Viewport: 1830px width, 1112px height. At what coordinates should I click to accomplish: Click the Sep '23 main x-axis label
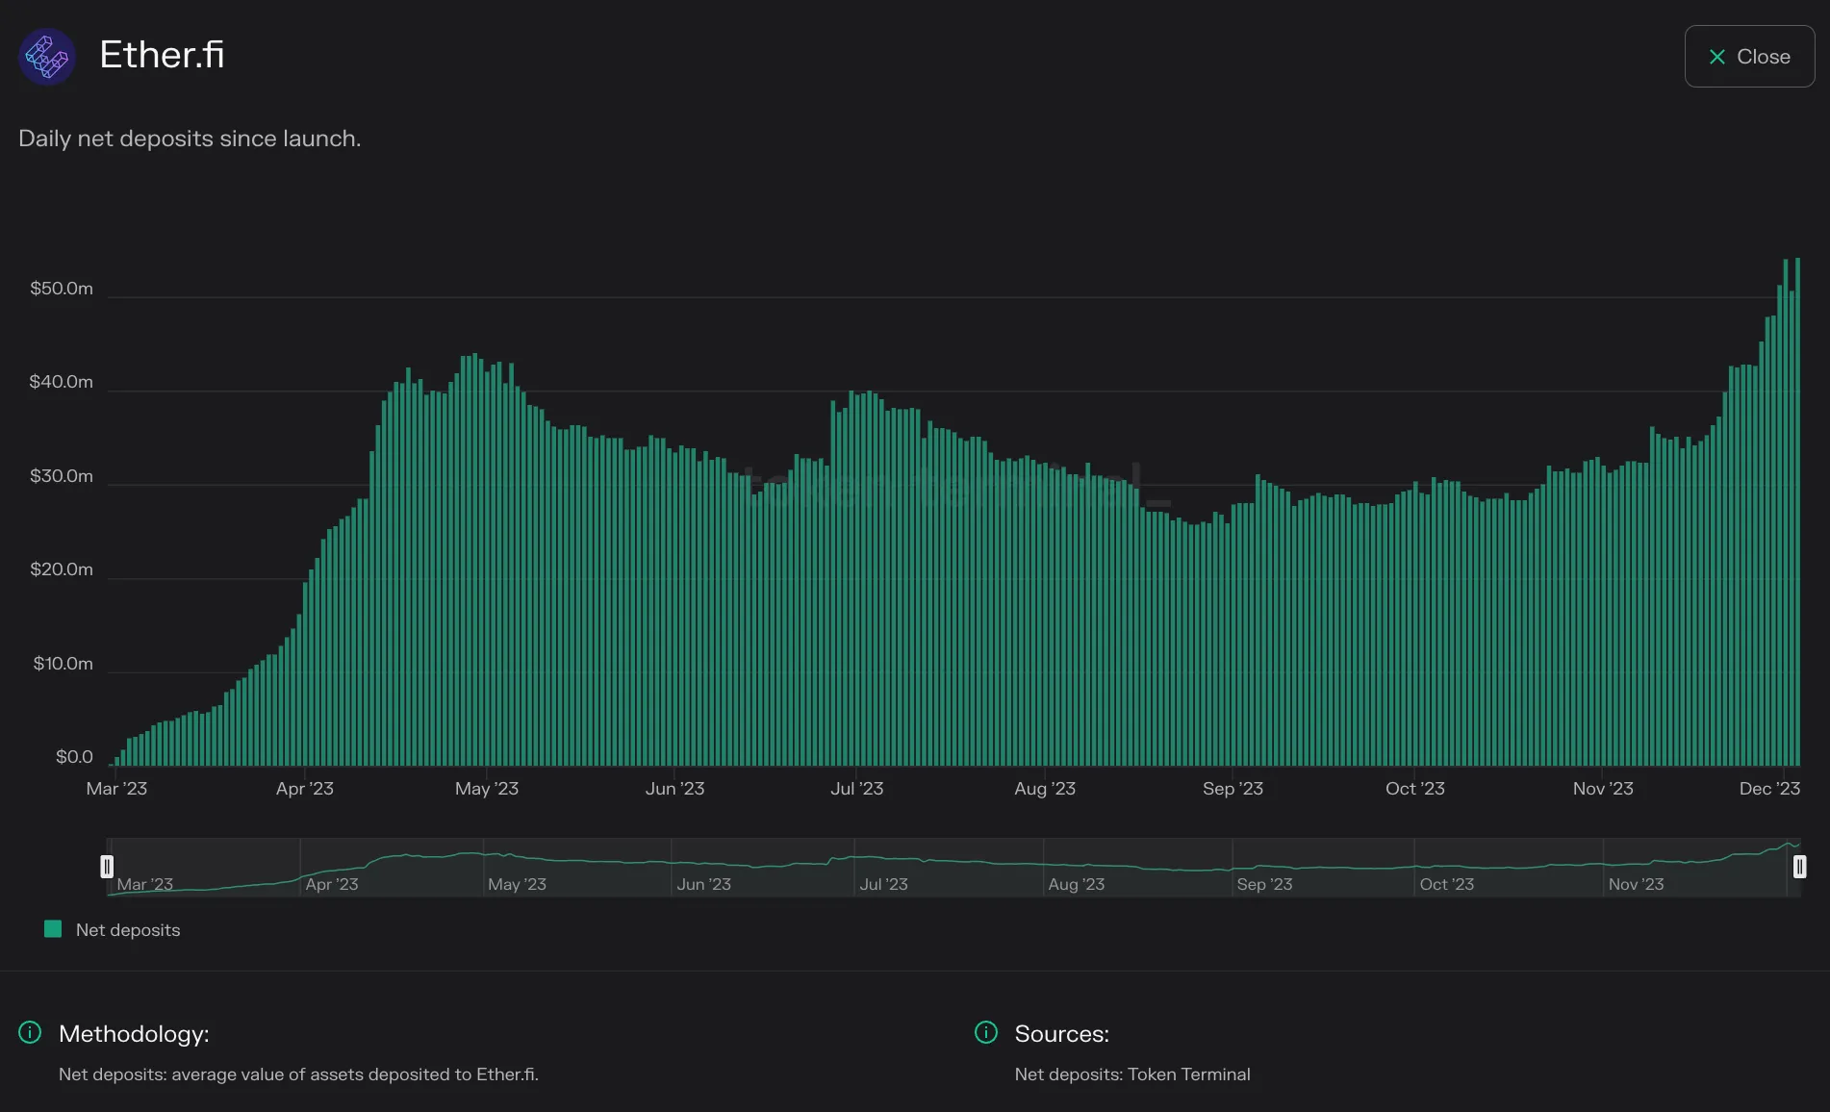[1233, 789]
